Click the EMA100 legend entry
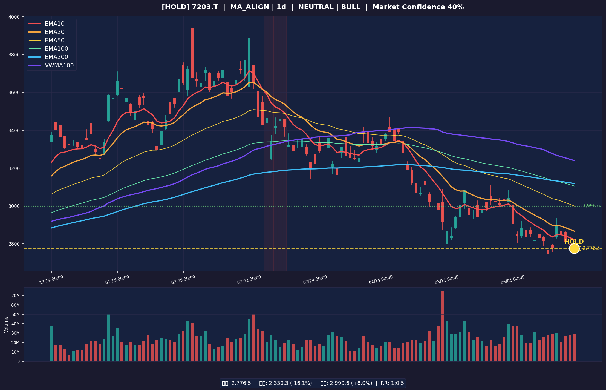The image size is (606, 390). [x=48, y=49]
